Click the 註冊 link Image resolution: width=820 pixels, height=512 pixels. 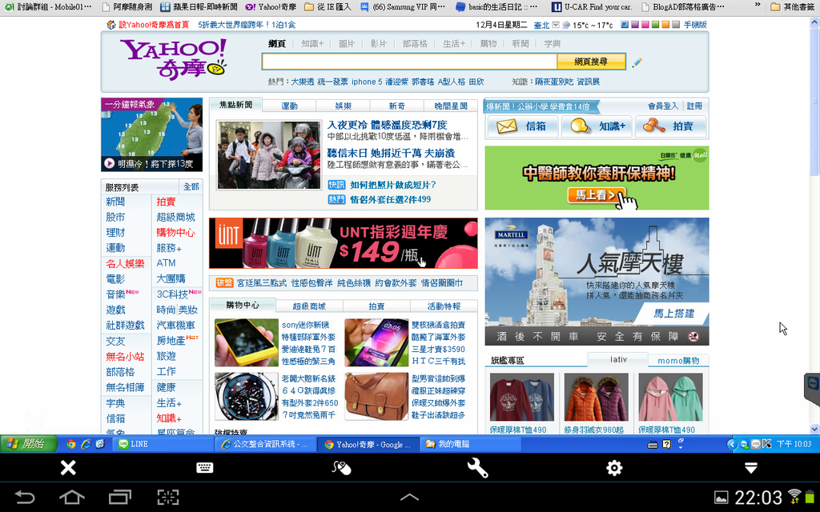(694, 106)
